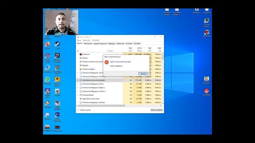Click the red error icon in the dialog

(x=106, y=62)
